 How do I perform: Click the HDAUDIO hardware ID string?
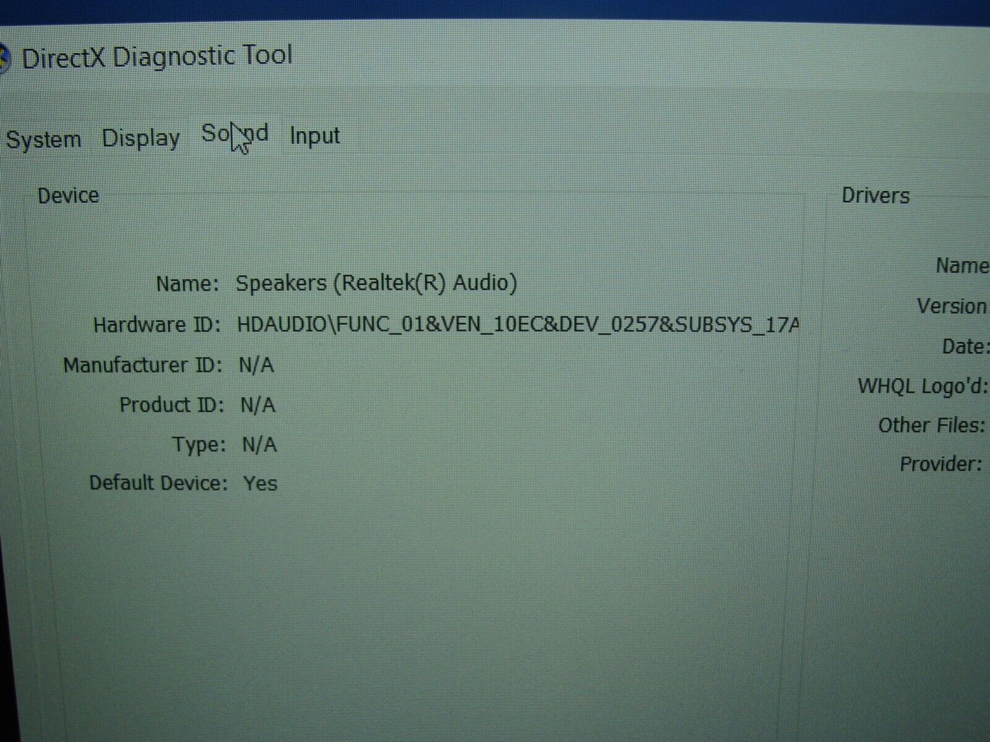pos(519,325)
